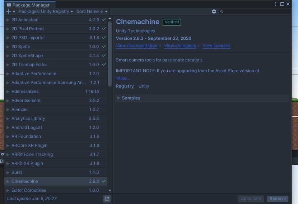Open the Packages: Unity Registry dropdown
This screenshot has width=298, height=204.
coord(46,11)
